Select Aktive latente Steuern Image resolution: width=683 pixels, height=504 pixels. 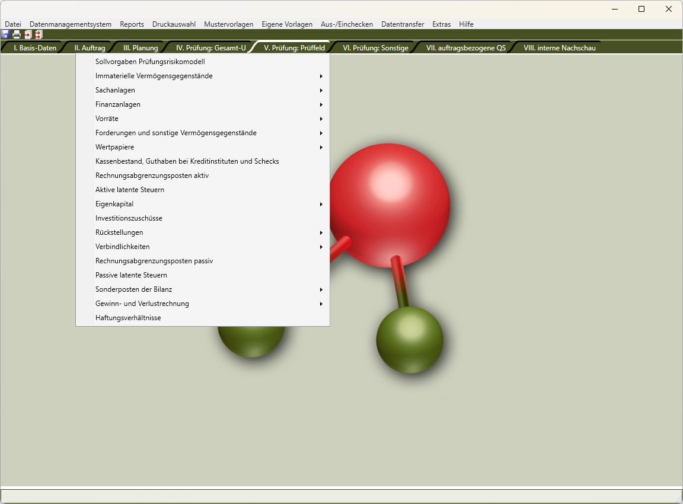pyautogui.click(x=129, y=190)
